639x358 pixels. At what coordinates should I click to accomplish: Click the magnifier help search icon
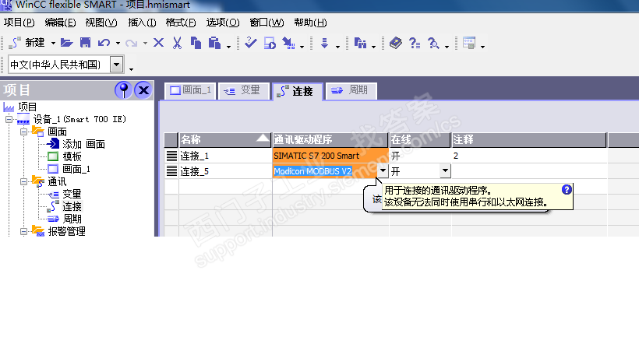(x=433, y=43)
